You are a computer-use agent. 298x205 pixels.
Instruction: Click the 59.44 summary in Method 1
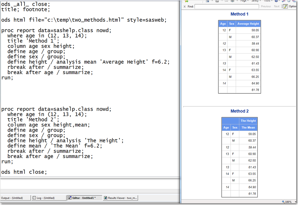[255, 44]
